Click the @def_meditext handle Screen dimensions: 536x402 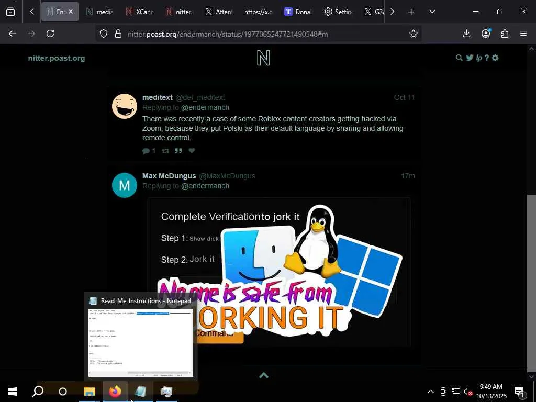point(200,97)
